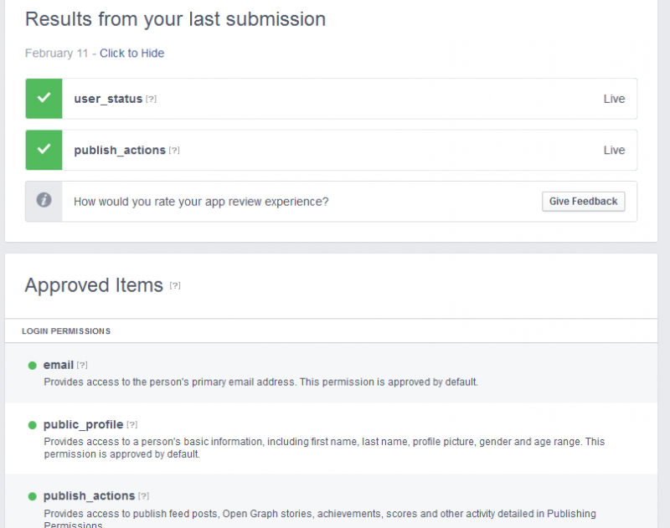Click the green checkmark beside user_status
Viewport: 670px width, 528px height.
point(44,99)
